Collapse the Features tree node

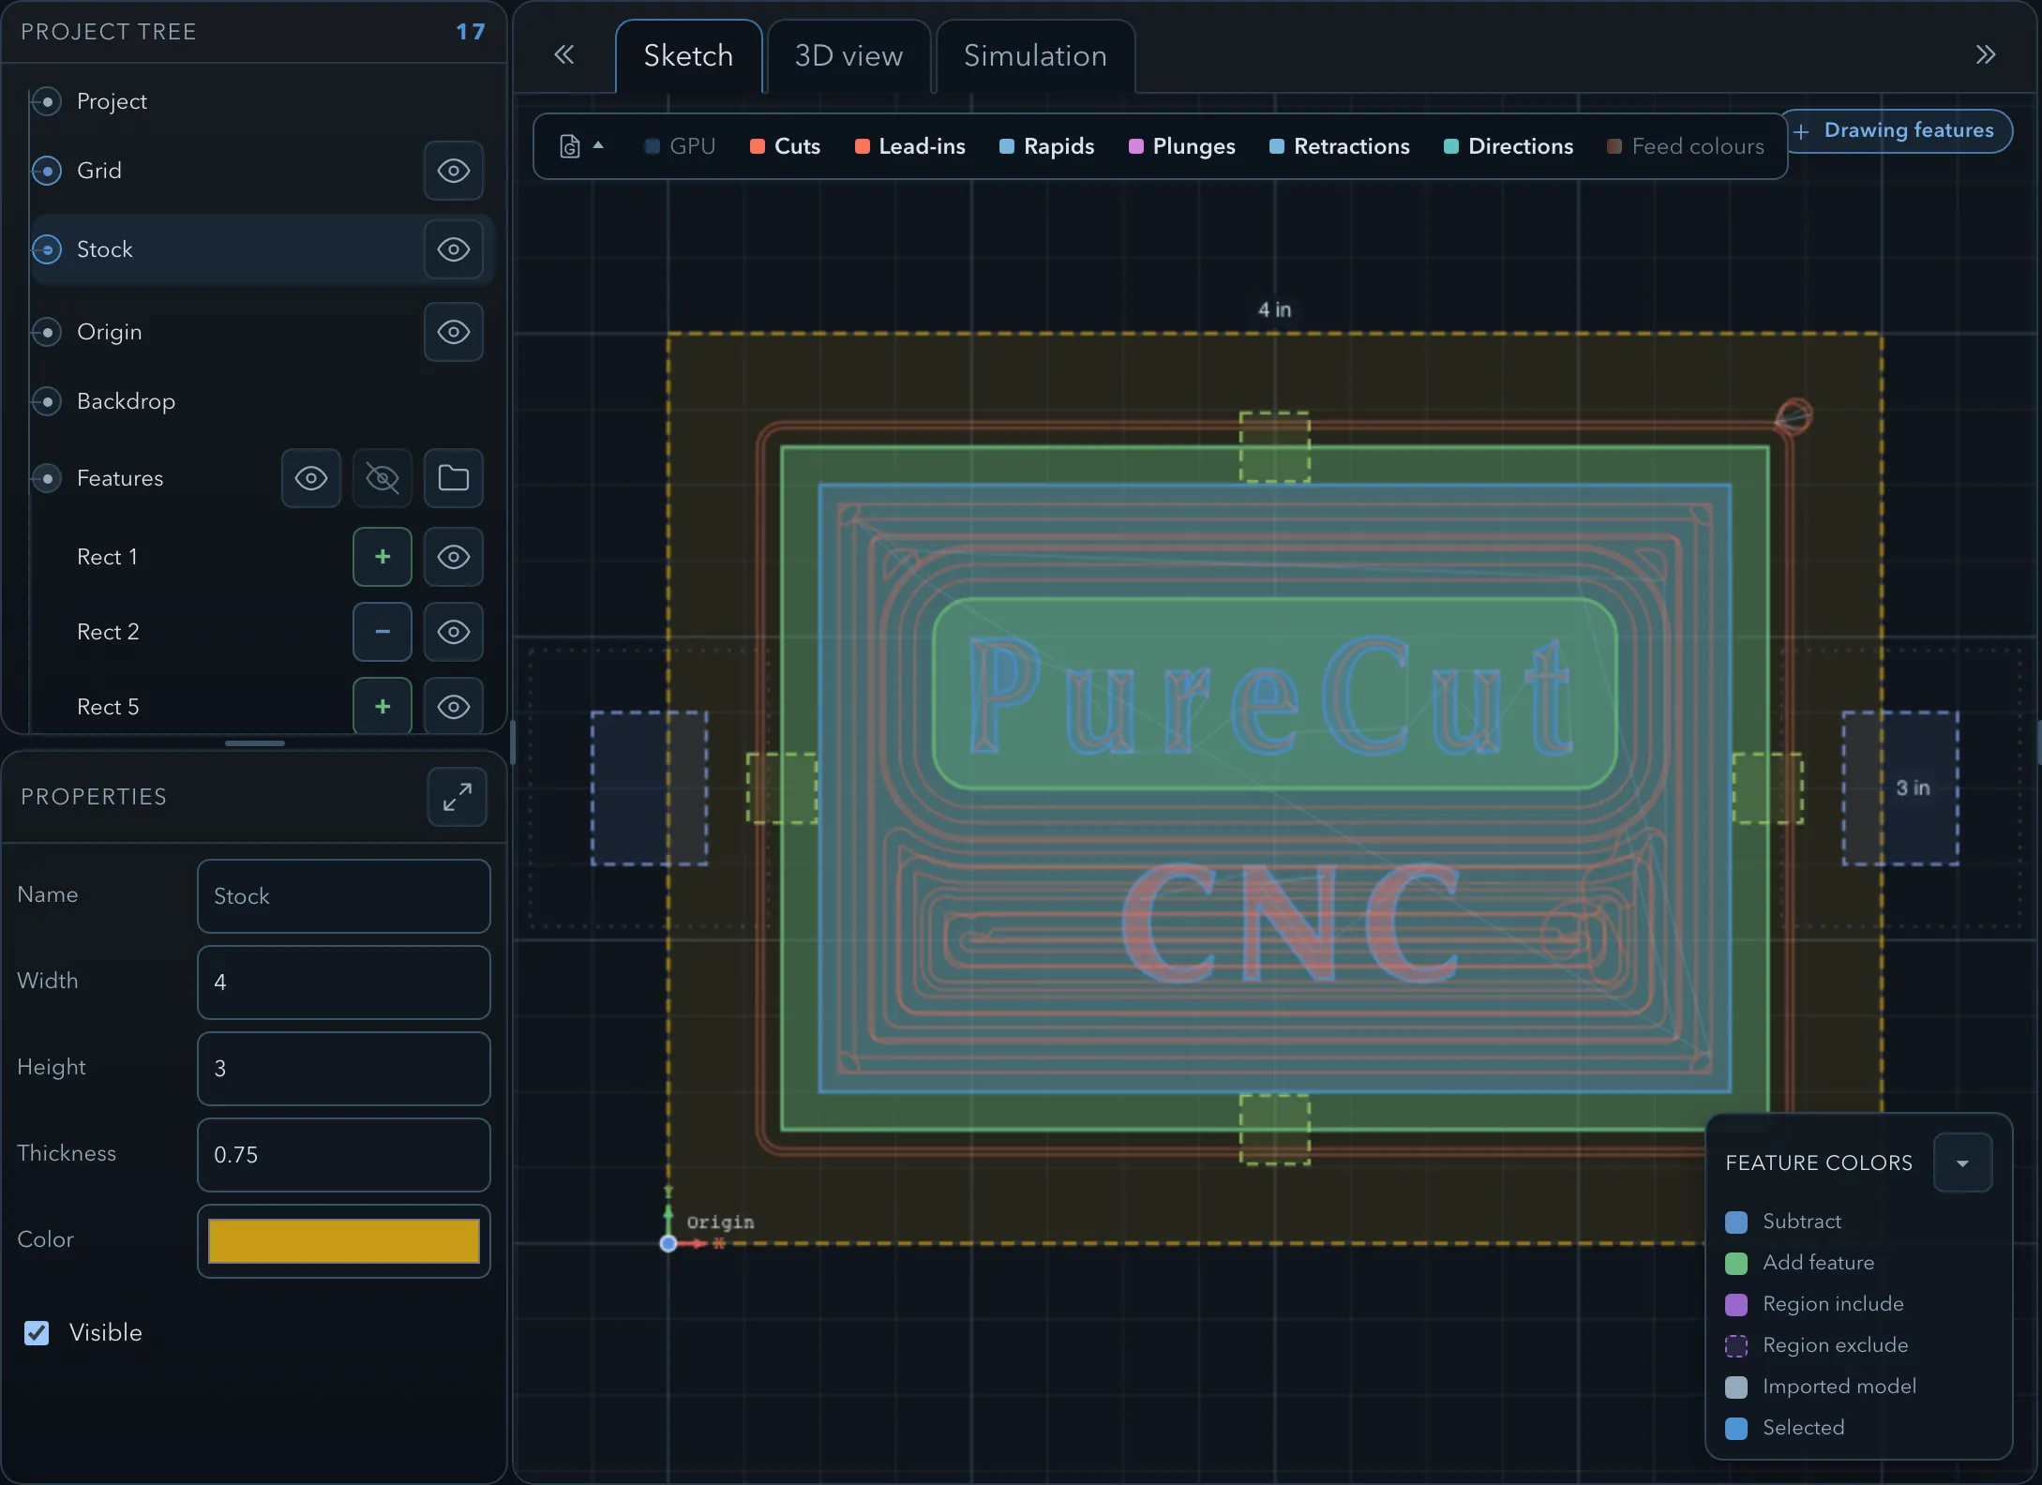46,478
